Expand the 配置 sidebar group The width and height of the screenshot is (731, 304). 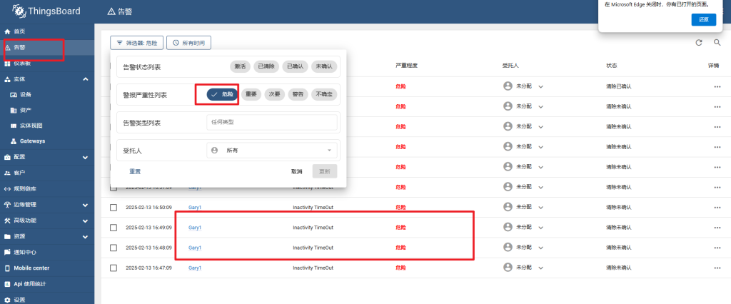click(x=86, y=158)
